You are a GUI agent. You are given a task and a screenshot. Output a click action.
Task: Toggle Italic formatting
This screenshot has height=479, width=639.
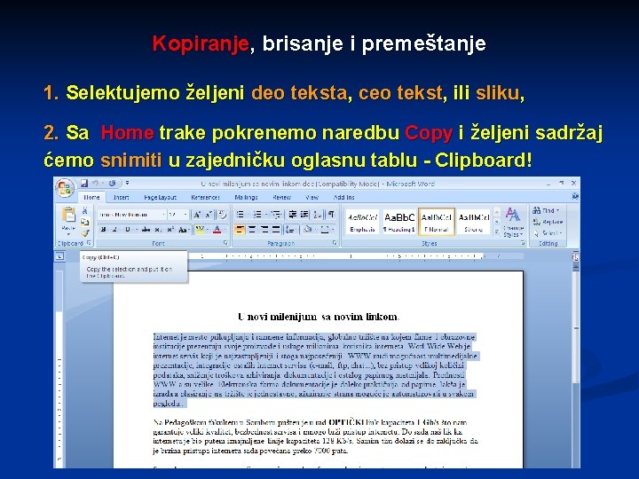(x=114, y=230)
